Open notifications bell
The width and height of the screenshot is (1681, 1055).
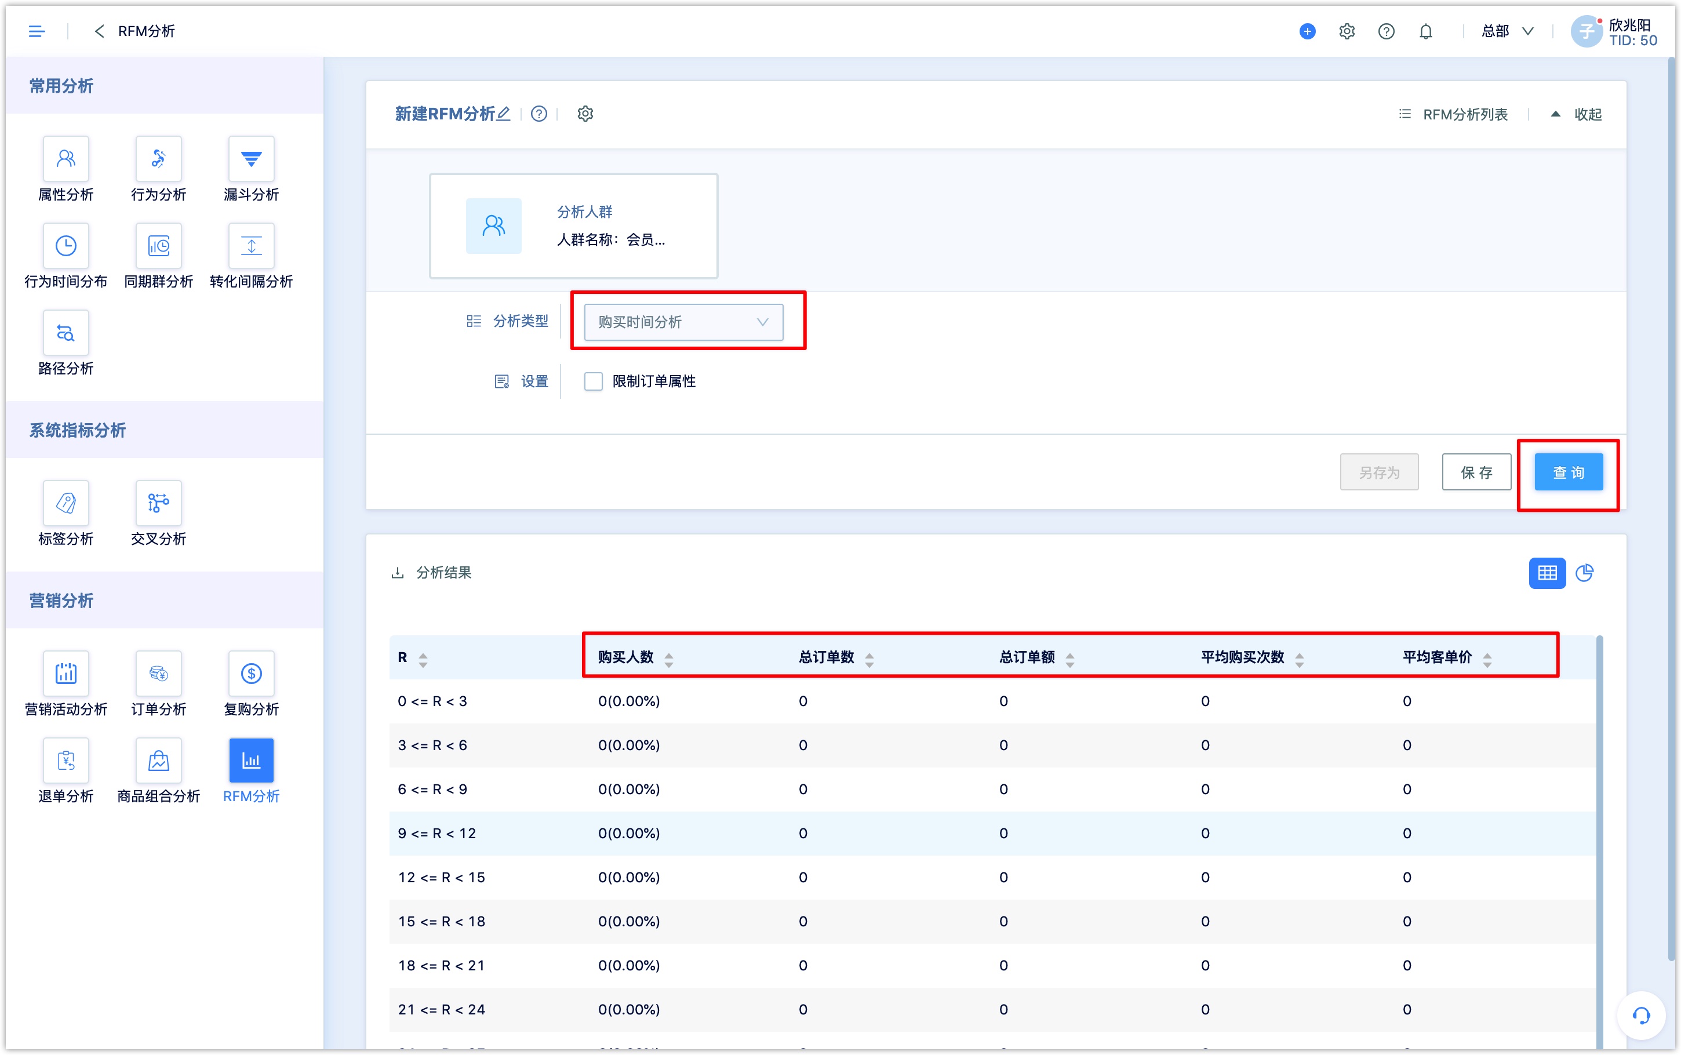[x=1426, y=31]
